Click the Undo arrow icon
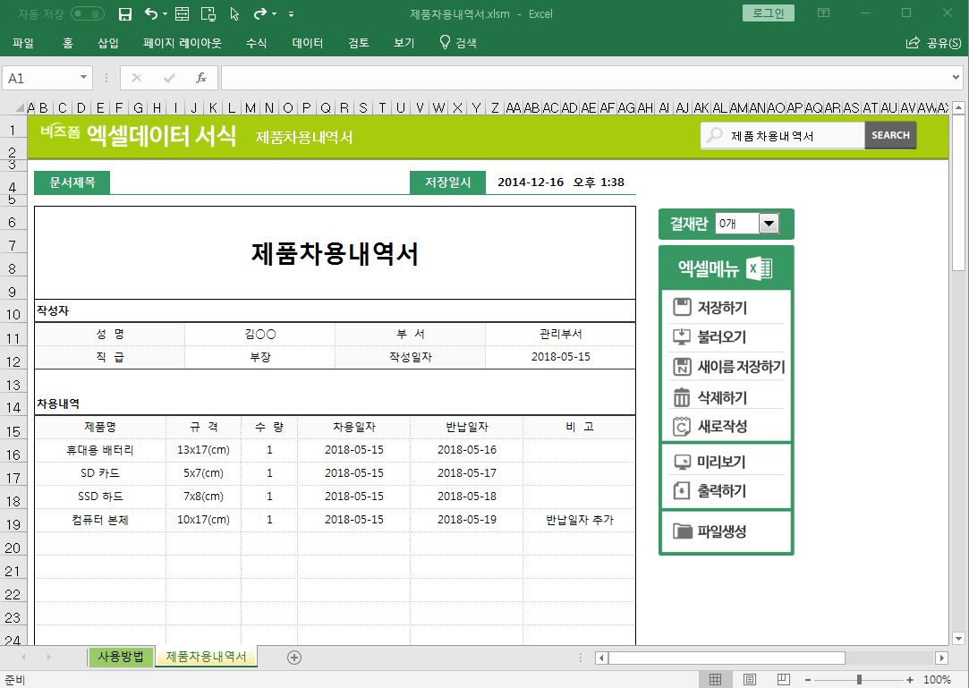The width and height of the screenshot is (969, 688). tap(151, 13)
